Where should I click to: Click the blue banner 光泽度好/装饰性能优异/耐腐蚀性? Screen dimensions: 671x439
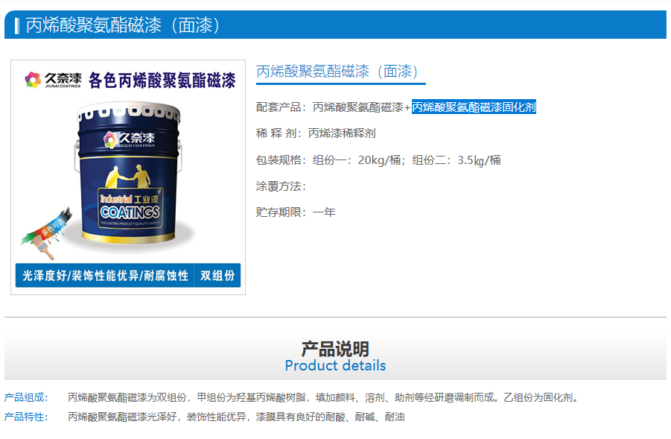tap(105, 275)
